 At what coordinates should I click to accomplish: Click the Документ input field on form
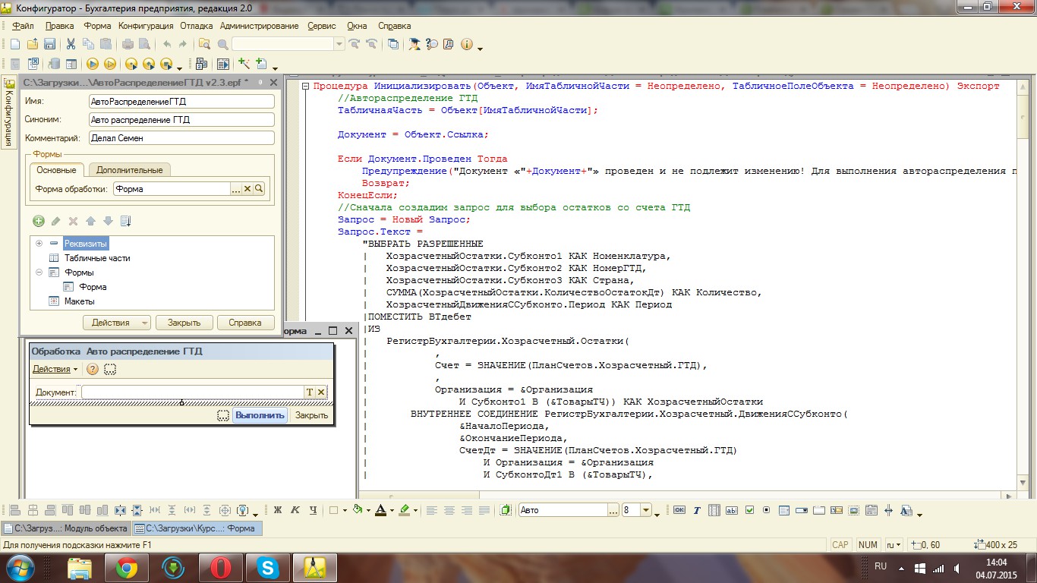coord(192,392)
